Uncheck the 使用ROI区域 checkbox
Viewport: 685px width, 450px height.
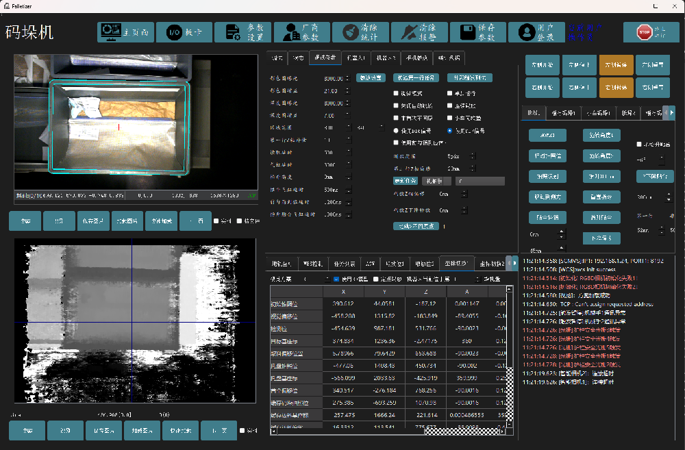click(x=336, y=279)
